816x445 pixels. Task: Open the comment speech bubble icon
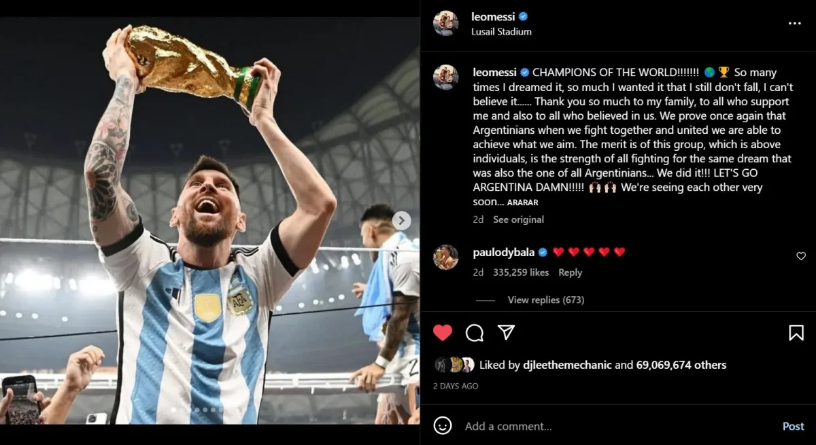pos(475,332)
